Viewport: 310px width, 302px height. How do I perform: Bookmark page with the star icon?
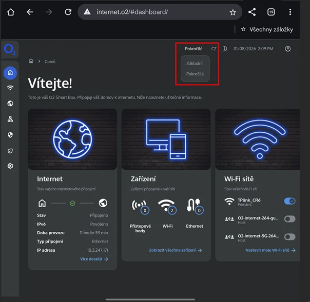pyautogui.click(x=232, y=12)
